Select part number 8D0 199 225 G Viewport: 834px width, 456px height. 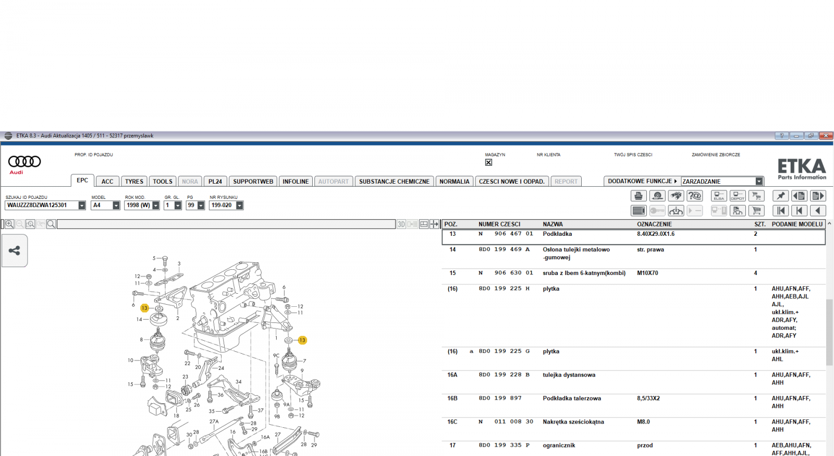(x=504, y=351)
